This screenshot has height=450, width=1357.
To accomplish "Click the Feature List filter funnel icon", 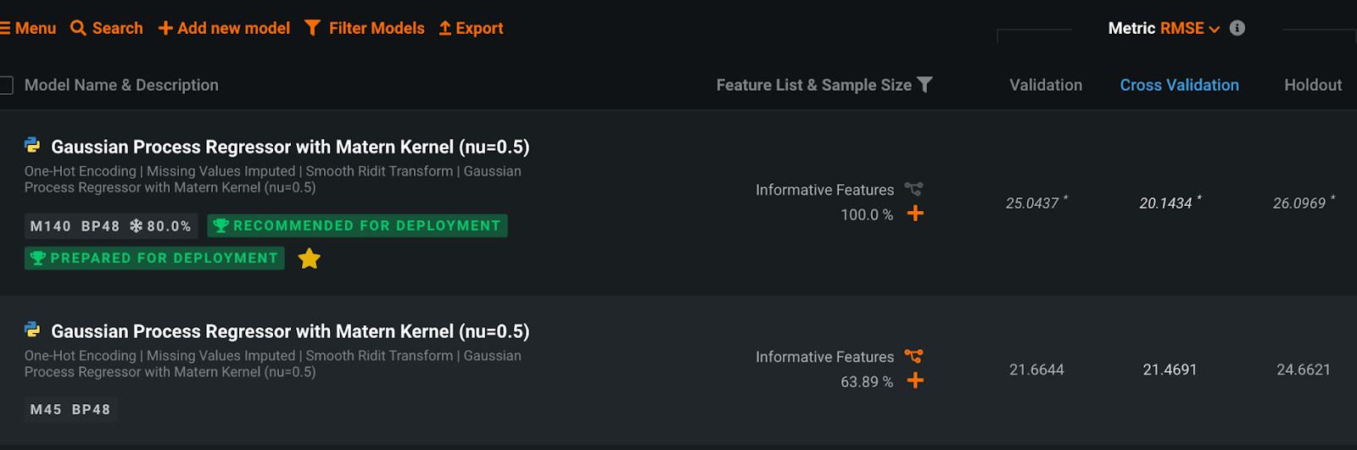I will (x=925, y=85).
